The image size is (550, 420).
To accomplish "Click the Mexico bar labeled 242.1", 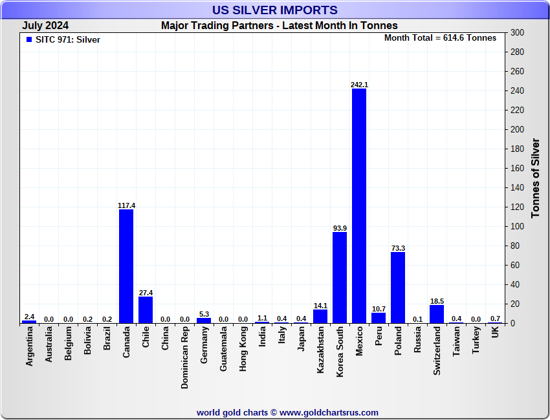I will coord(359,205).
